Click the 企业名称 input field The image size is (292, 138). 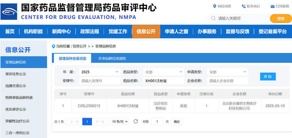[227, 81]
